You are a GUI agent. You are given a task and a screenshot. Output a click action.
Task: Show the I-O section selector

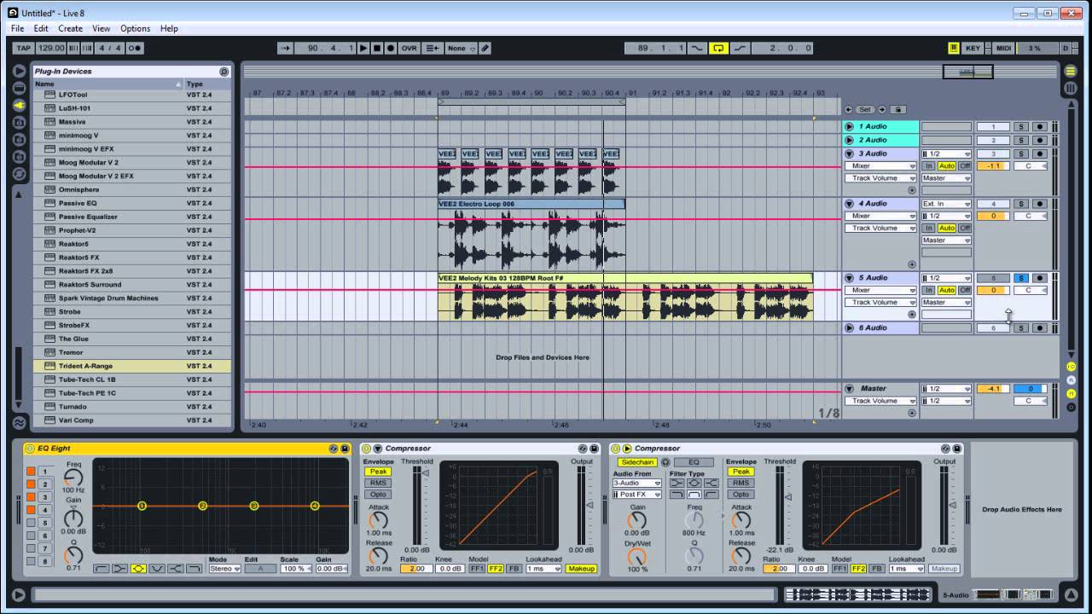pos(1071,367)
